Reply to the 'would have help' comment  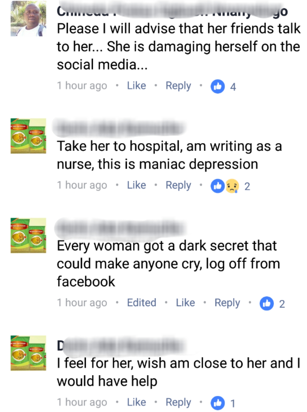pos(178,402)
